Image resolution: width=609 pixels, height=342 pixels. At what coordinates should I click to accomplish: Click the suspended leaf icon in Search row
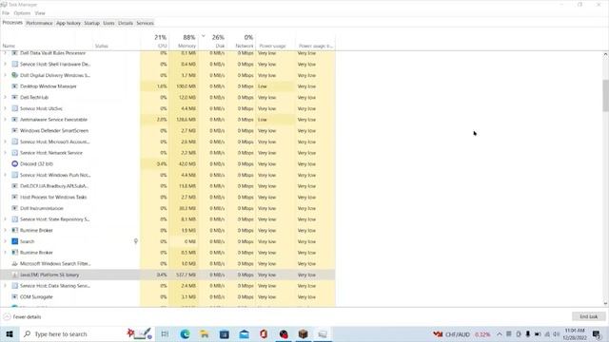[136, 241]
